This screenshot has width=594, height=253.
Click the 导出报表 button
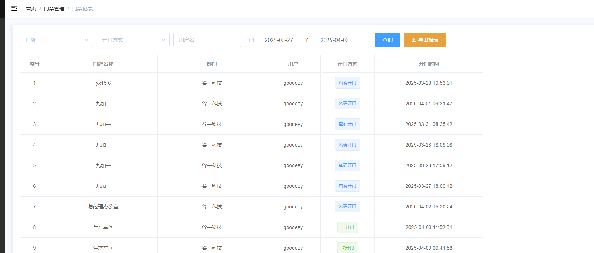tap(425, 40)
